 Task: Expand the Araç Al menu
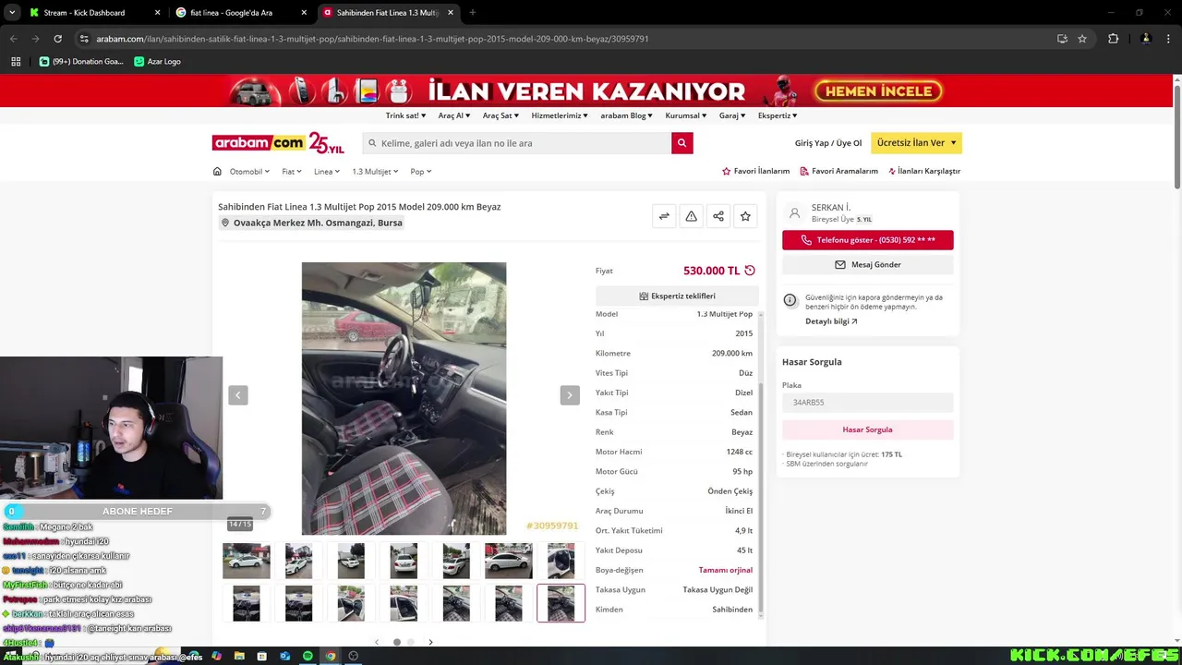click(454, 115)
